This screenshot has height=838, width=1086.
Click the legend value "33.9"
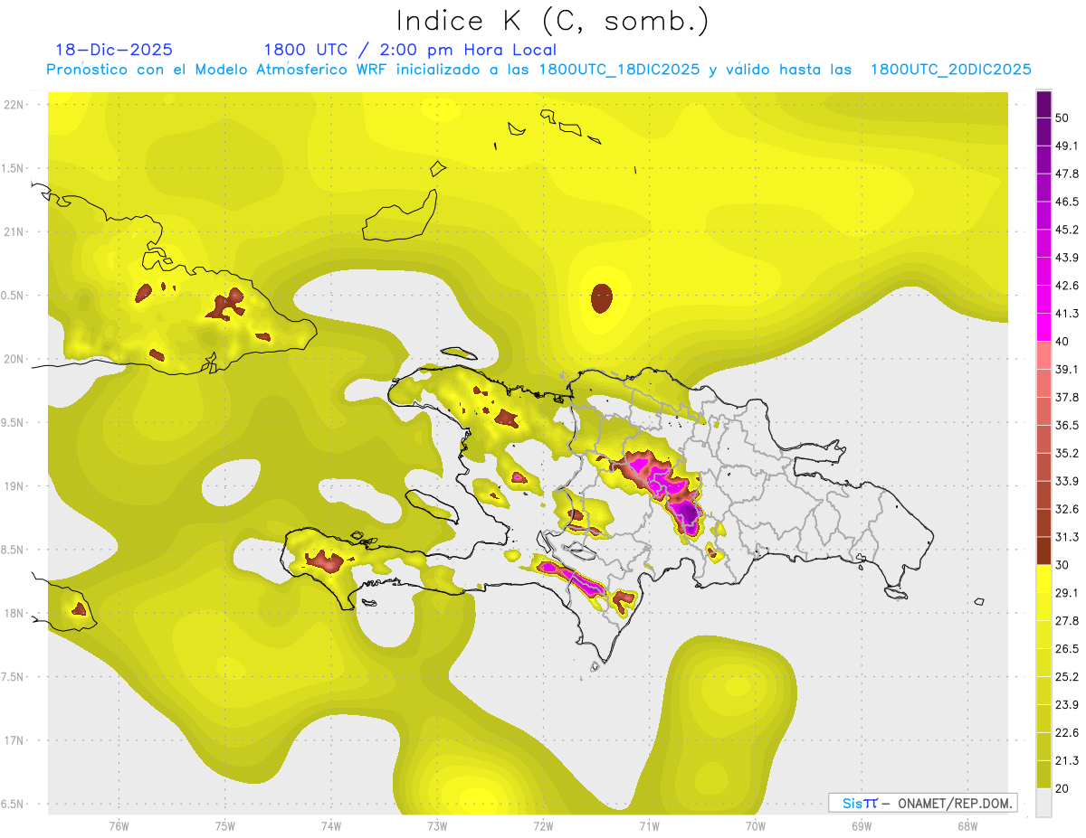1067,482
